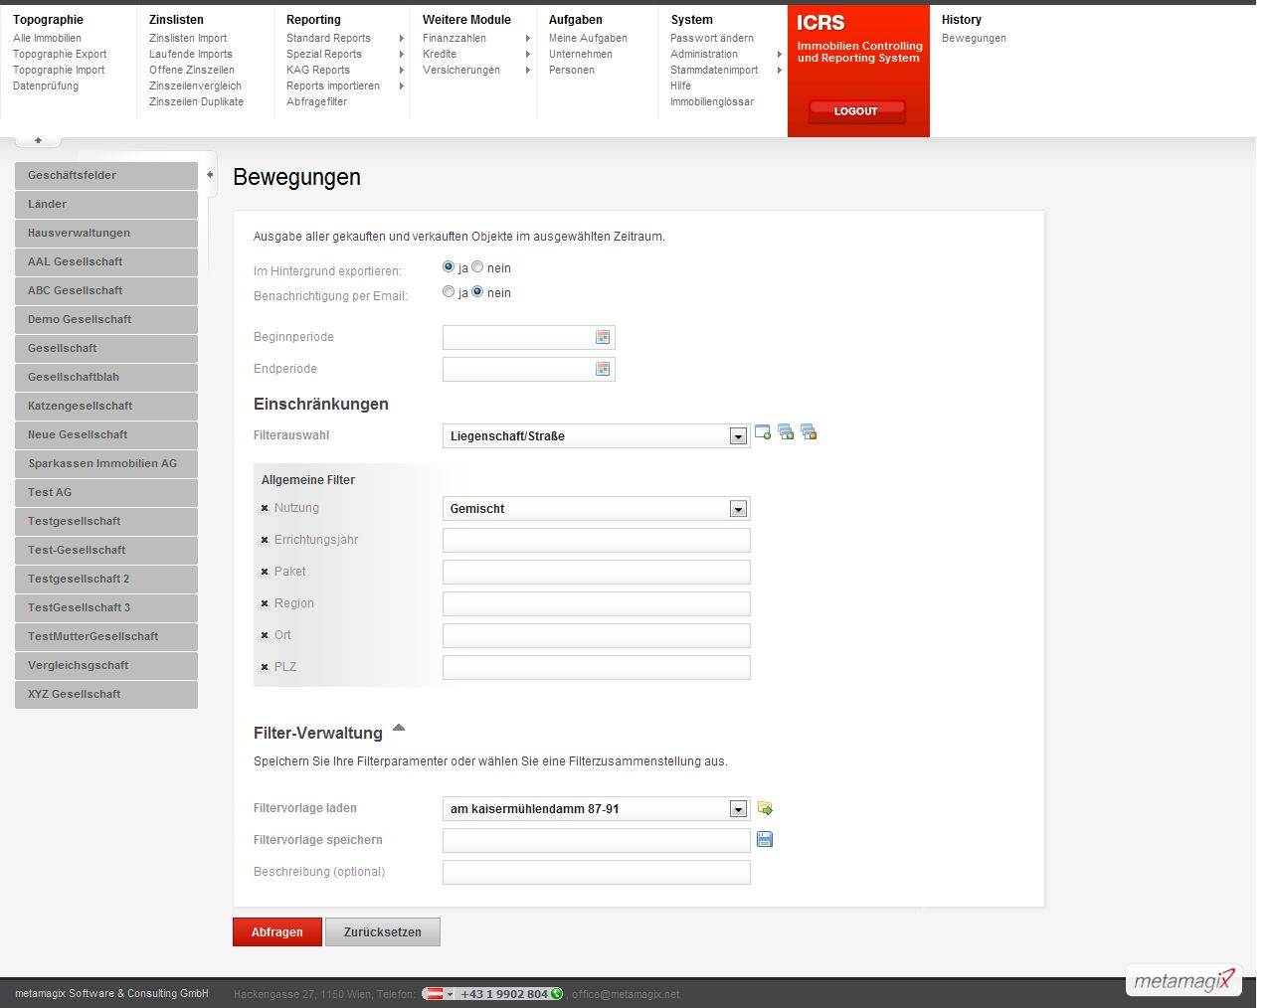This screenshot has width=1273, height=1008.
Task: Select AAL Gesellschaft in the sidebar
Action: point(106,262)
